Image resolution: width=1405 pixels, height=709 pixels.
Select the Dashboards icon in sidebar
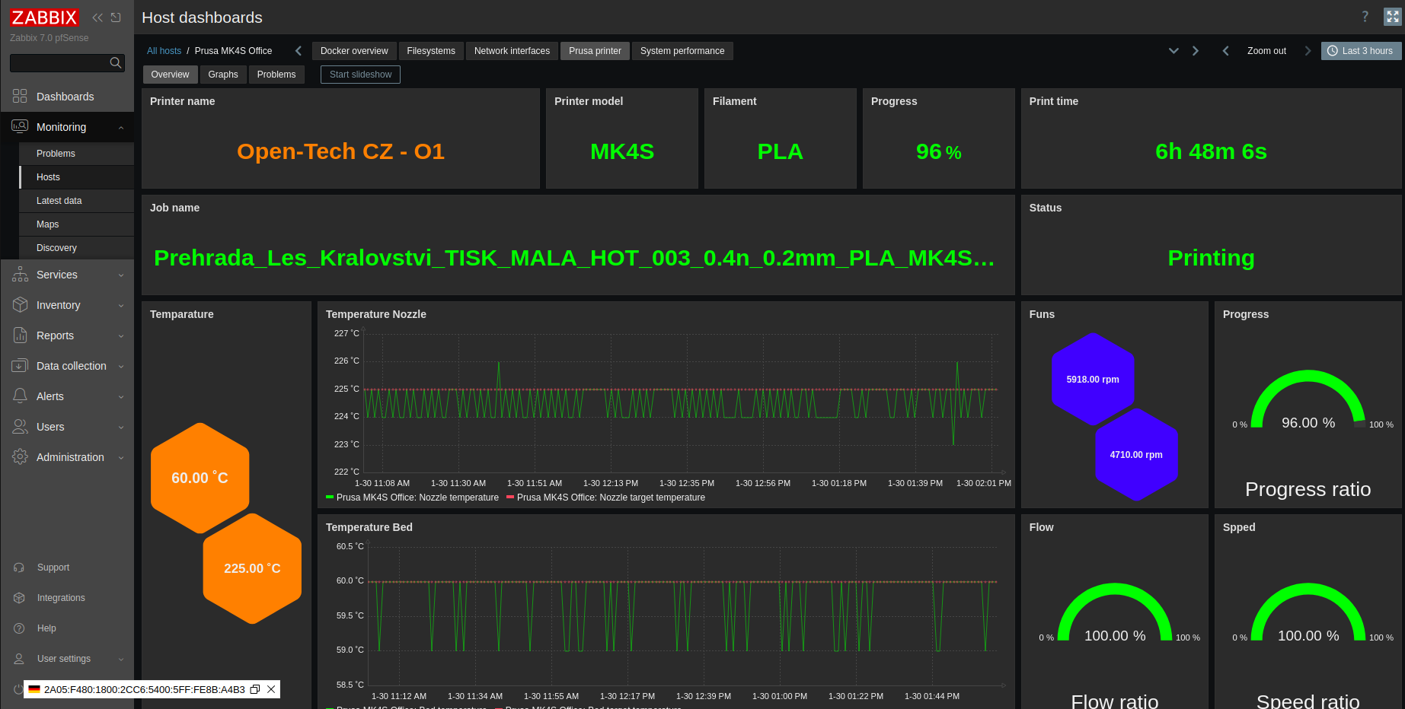tap(19, 96)
